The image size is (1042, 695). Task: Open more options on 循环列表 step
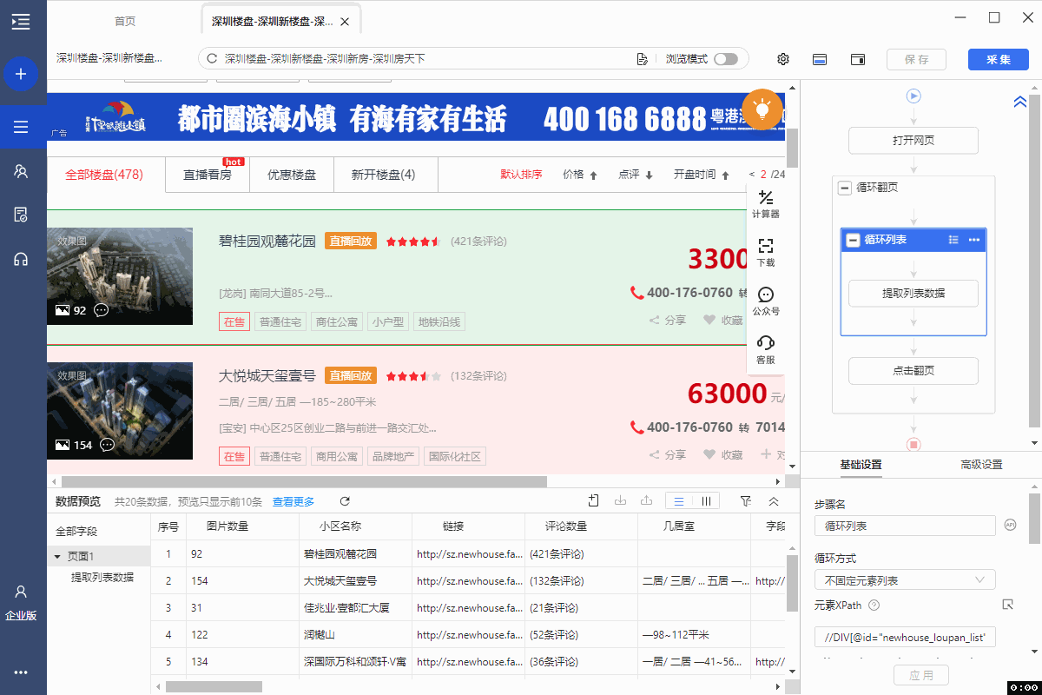[x=973, y=240]
